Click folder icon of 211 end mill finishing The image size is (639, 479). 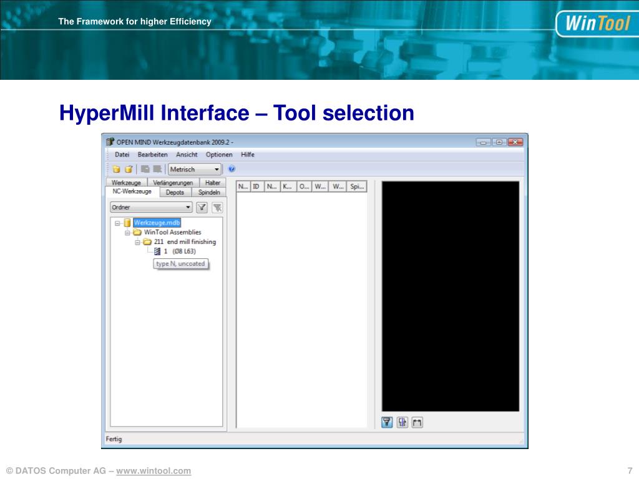pyautogui.click(x=147, y=242)
